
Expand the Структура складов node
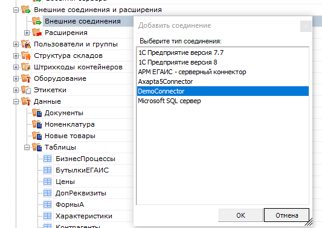(x=16, y=55)
